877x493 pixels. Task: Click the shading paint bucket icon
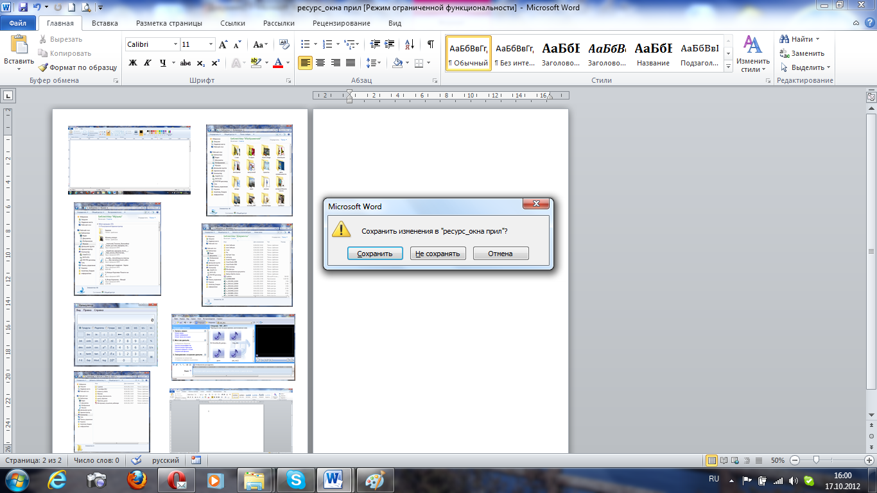(397, 63)
